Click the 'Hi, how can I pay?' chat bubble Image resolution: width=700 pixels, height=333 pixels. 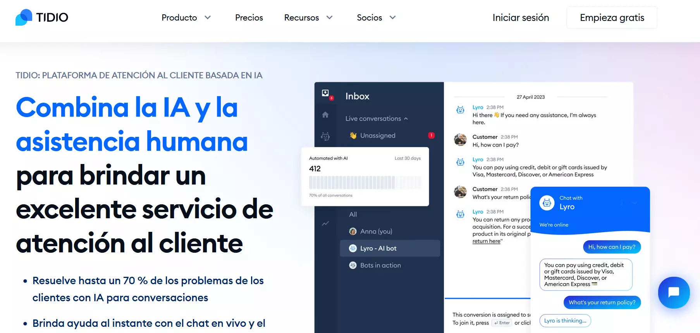612,247
